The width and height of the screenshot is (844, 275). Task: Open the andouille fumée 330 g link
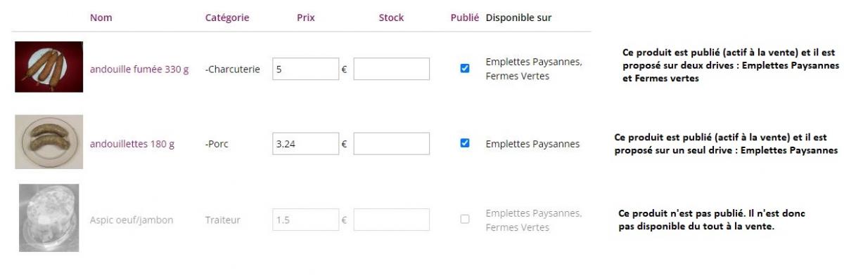[x=139, y=69]
